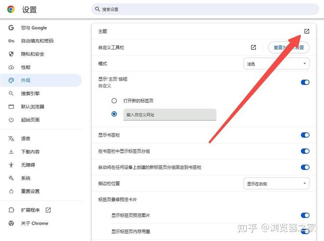Click the shield icon for privacy and security
324x241 pixels.
[x=11, y=54]
